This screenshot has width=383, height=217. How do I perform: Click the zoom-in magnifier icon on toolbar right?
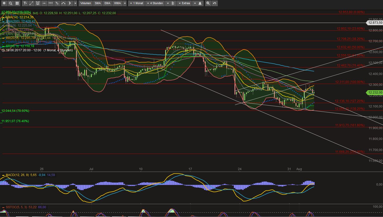[208, 3]
